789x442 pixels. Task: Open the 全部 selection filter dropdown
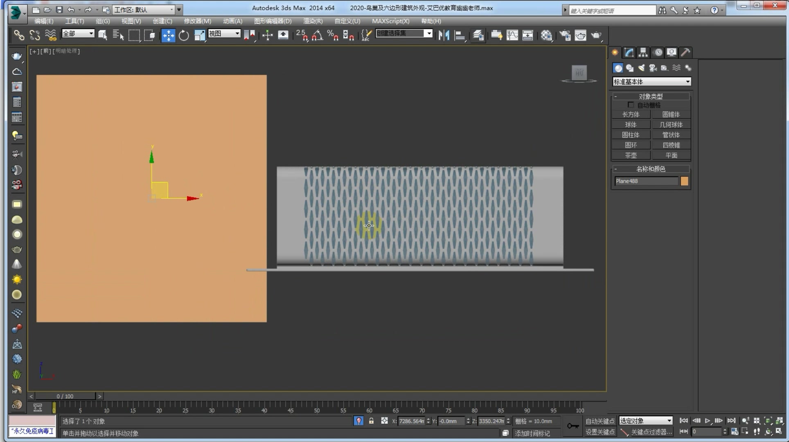(78, 34)
